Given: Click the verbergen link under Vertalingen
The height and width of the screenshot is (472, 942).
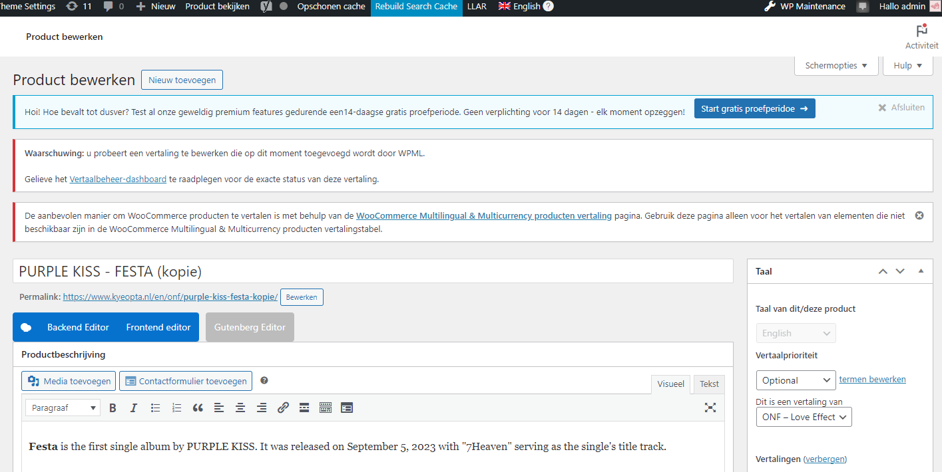Looking at the screenshot, I should point(825,459).
